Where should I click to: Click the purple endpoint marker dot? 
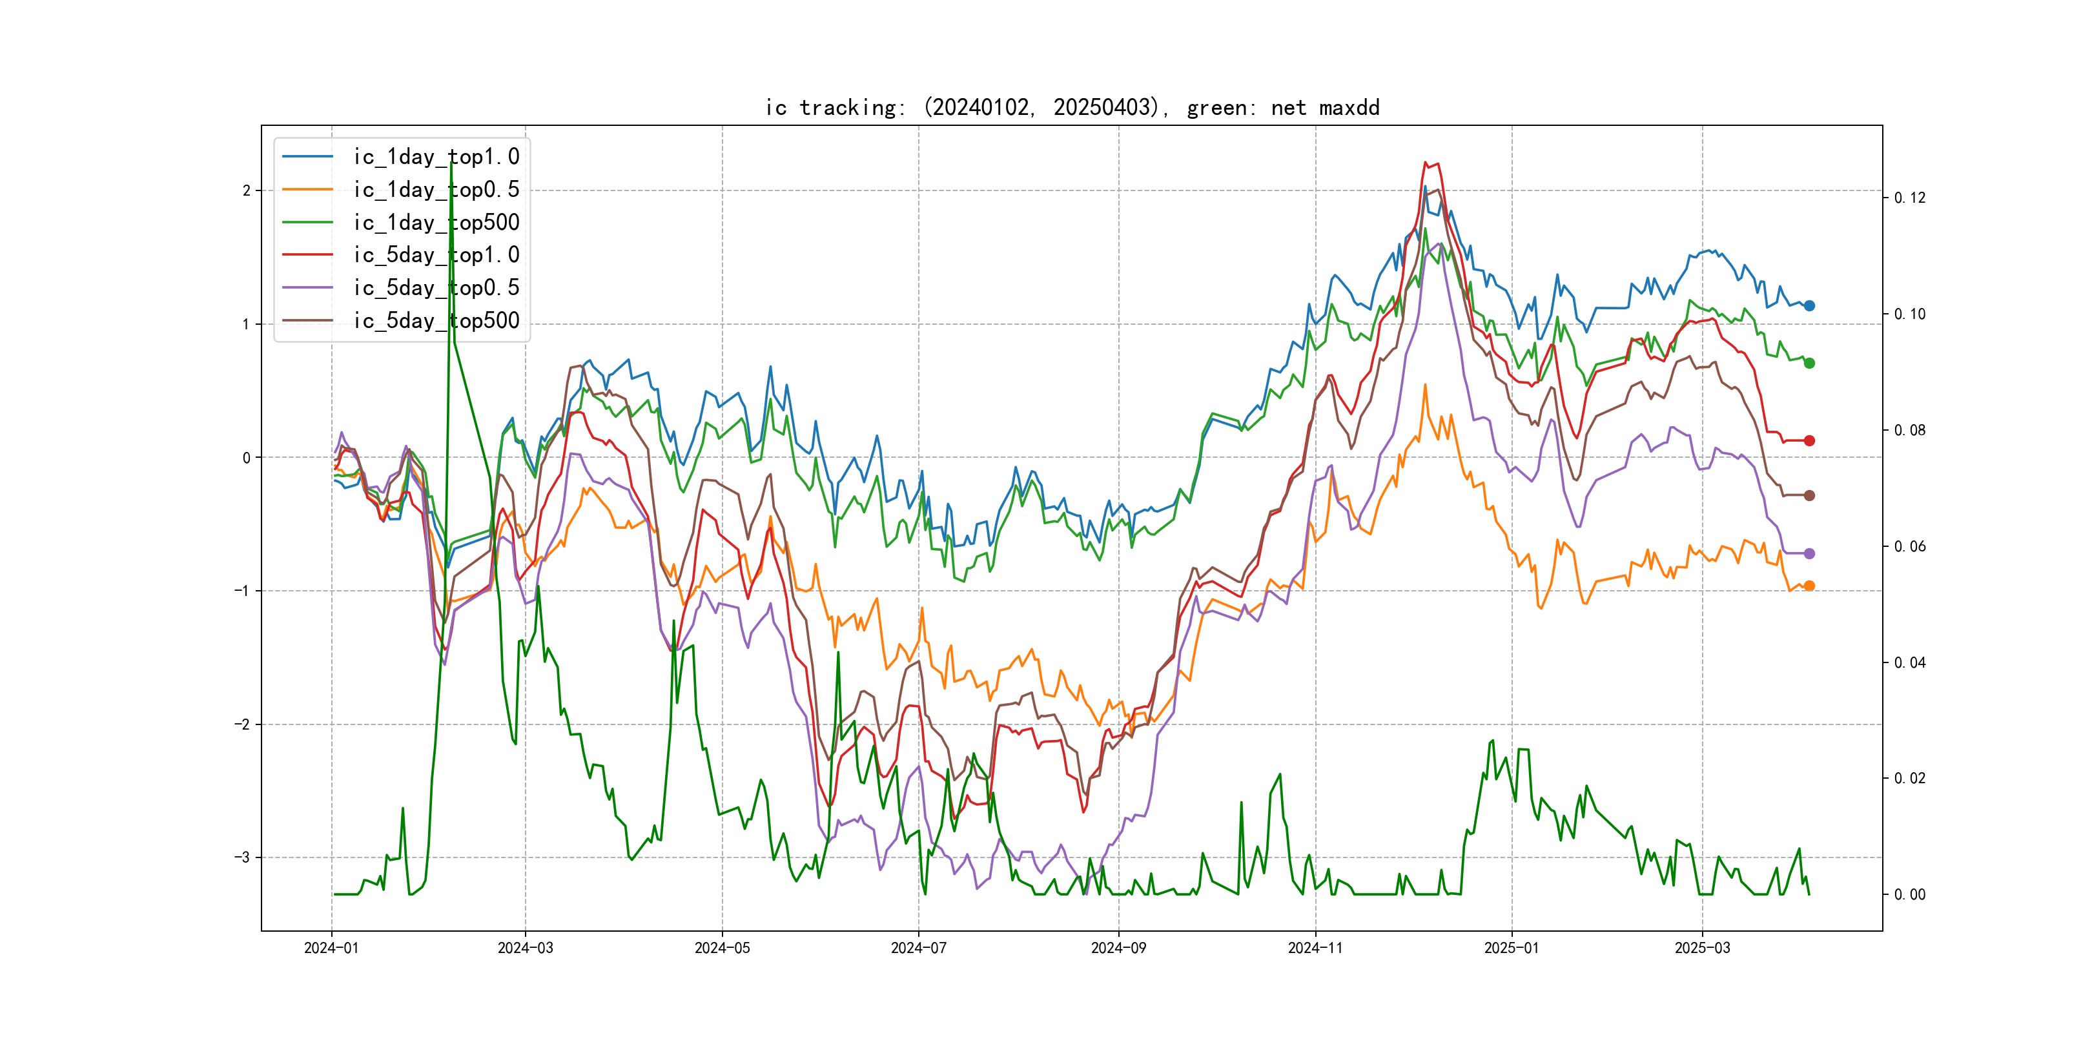1809,554
